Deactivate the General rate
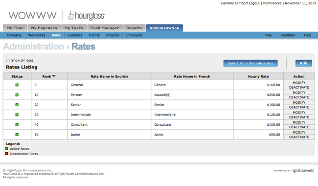This screenshot has height=186, width=318. (x=299, y=87)
